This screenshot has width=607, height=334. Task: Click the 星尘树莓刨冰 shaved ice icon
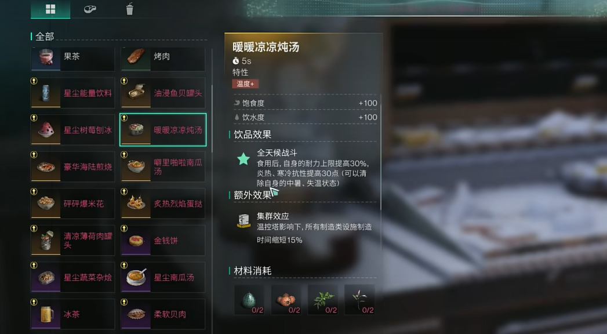coord(46,130)
